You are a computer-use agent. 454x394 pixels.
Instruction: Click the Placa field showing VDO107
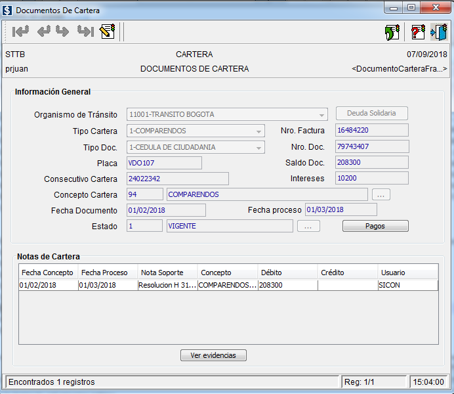(164, 163)
